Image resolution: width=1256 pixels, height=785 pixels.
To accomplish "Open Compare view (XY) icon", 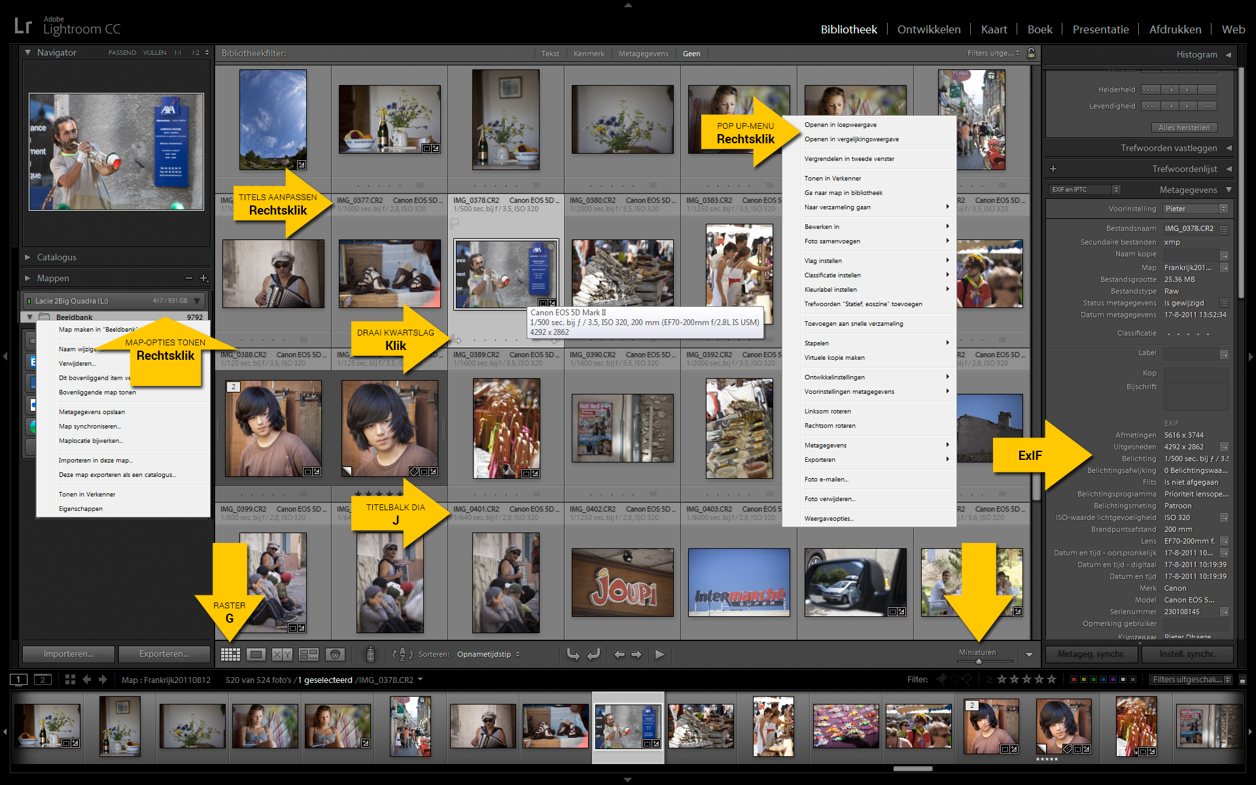I will (282, 654).
